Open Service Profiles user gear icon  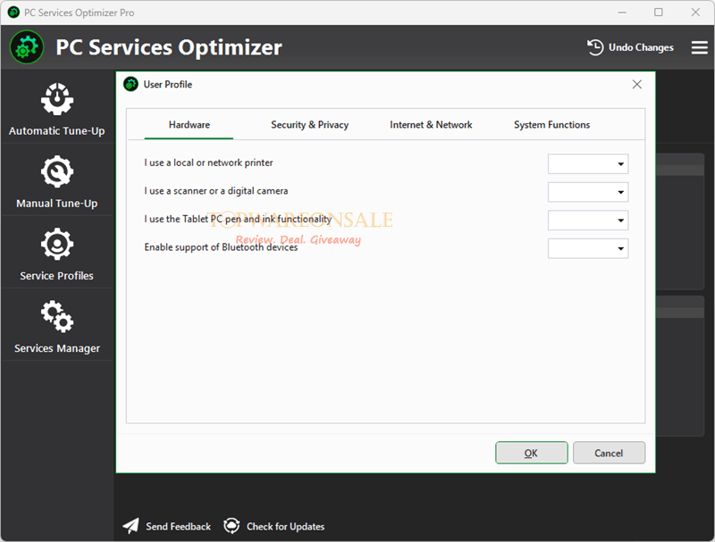pyautogui.click(x=57, y=244)
